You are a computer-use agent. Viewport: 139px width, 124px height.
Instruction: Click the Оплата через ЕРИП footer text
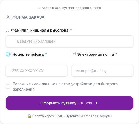click(72, 116)
